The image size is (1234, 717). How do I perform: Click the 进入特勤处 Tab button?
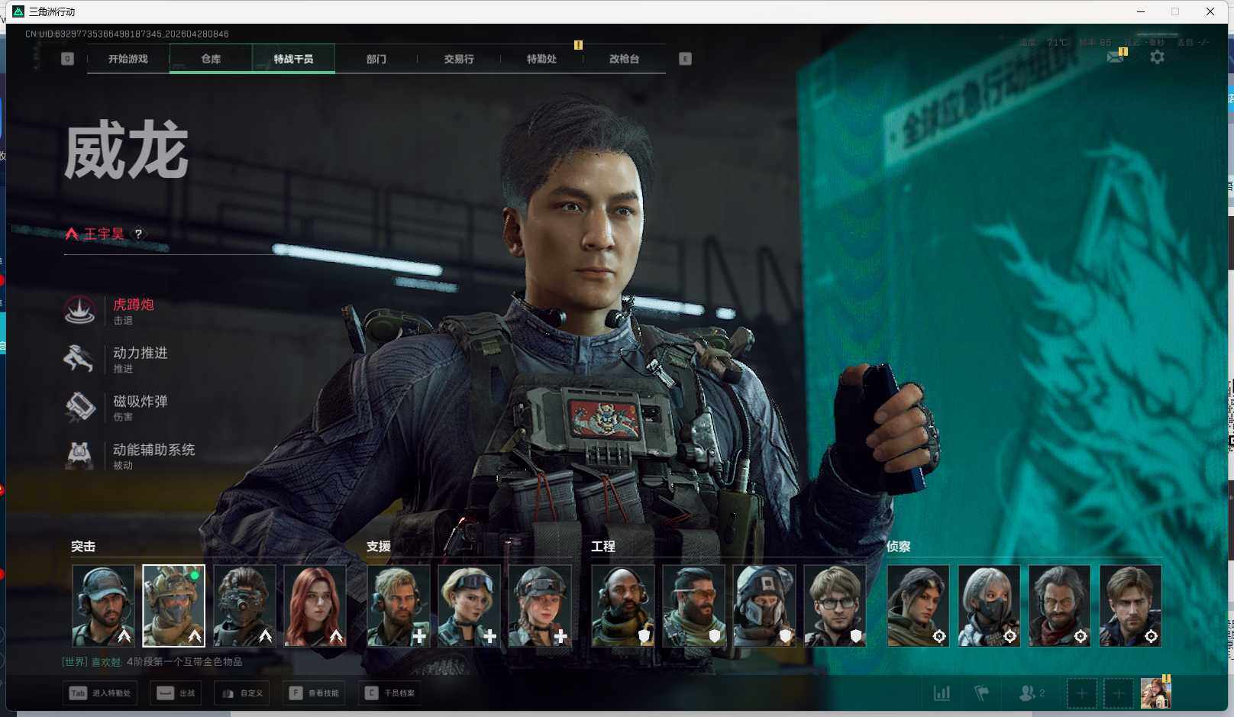click(x=100, y=693)
